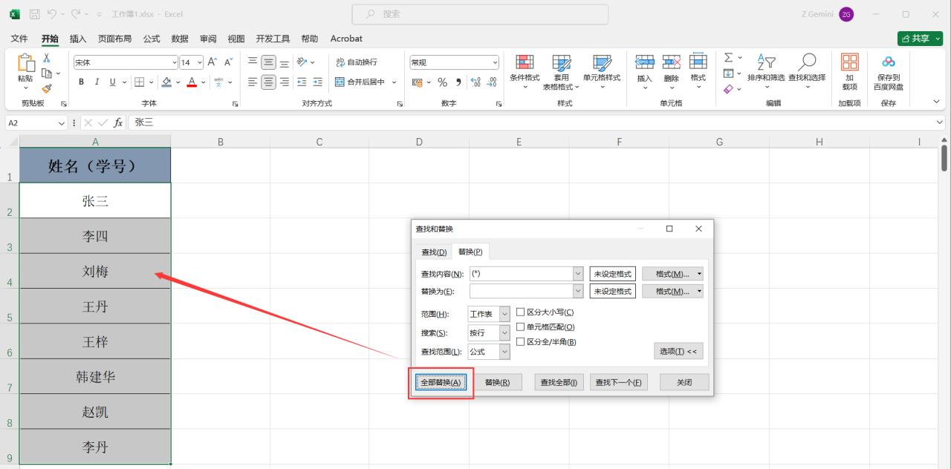Open the 插入 ribbon tab
Image resolution: width=951 pixels, height=469 pixels.
pyautogui.click(x=77, y=39)
